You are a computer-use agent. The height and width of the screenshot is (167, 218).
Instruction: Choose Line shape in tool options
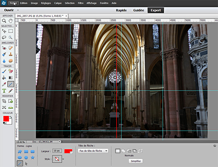click(x=20, y=163)
